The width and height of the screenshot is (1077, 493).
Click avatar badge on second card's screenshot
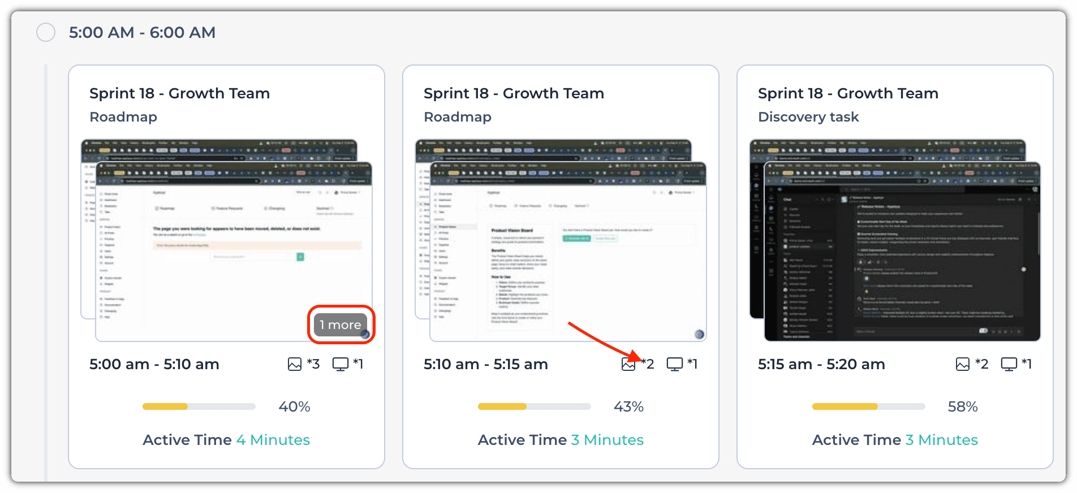[699, 334]
